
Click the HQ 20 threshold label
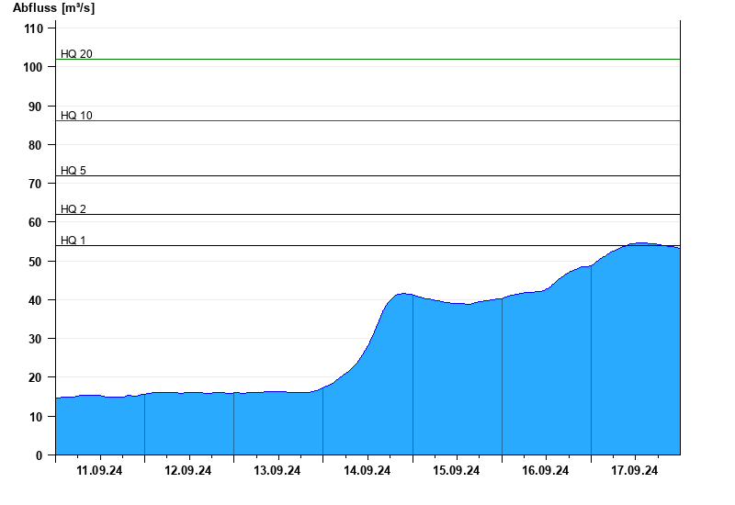tap(76, 54)
